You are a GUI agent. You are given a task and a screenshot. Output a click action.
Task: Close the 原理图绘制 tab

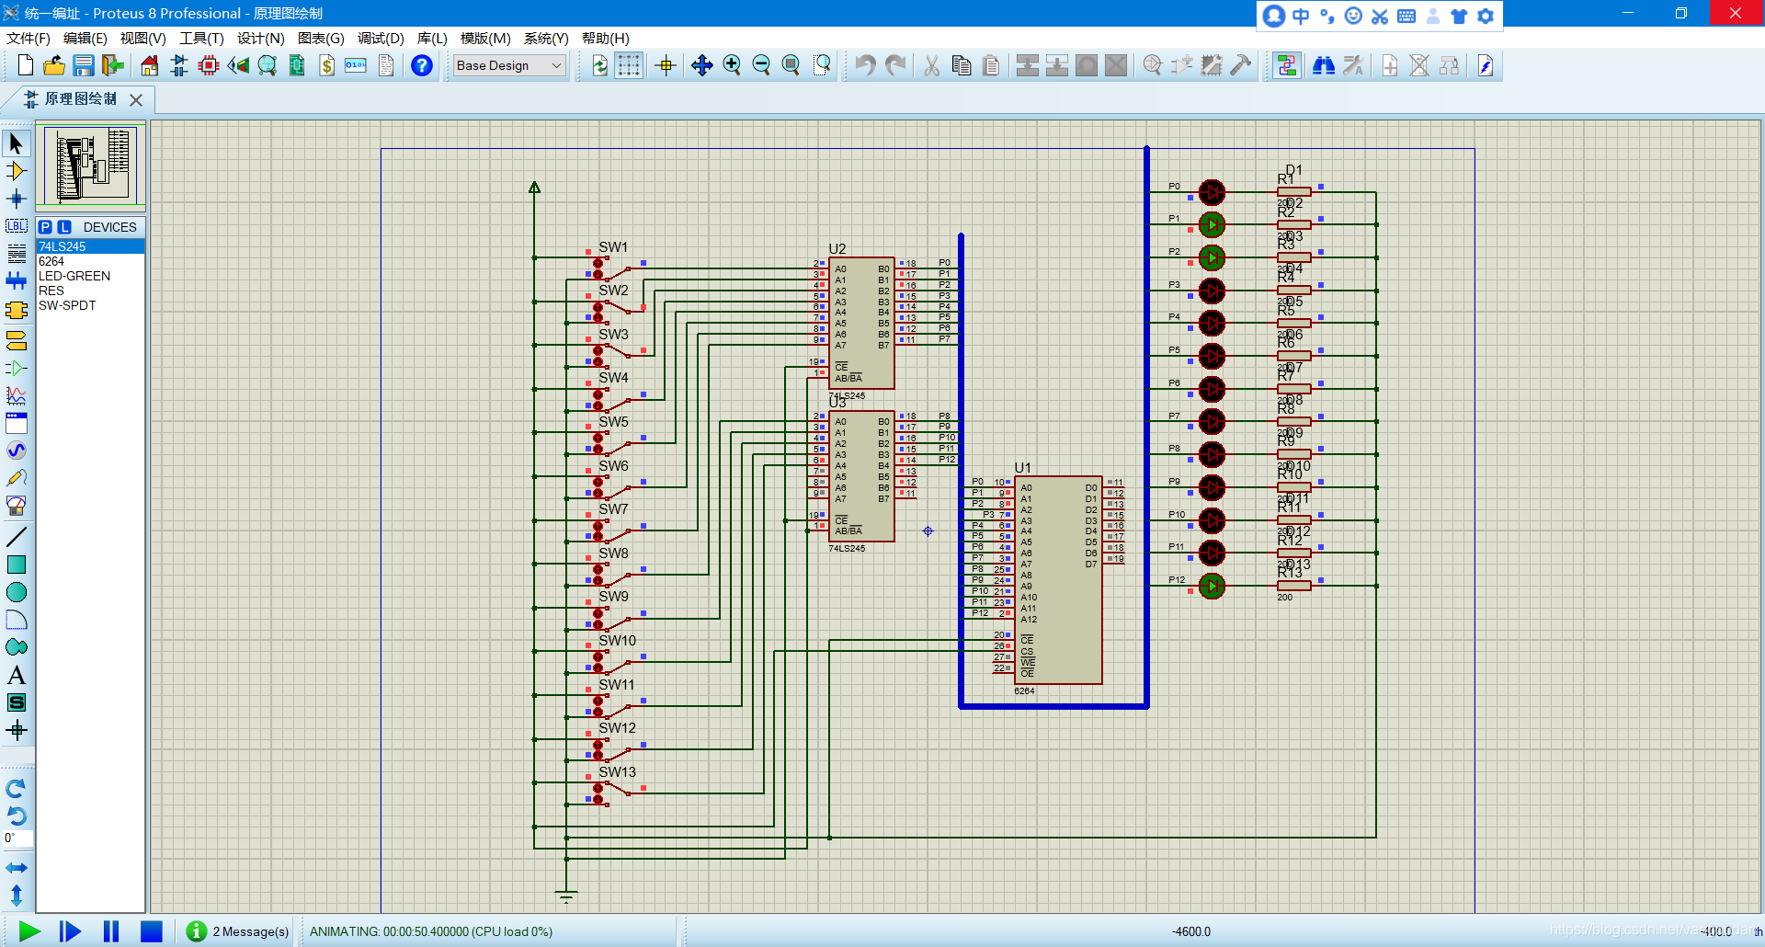tap(136, 99)
